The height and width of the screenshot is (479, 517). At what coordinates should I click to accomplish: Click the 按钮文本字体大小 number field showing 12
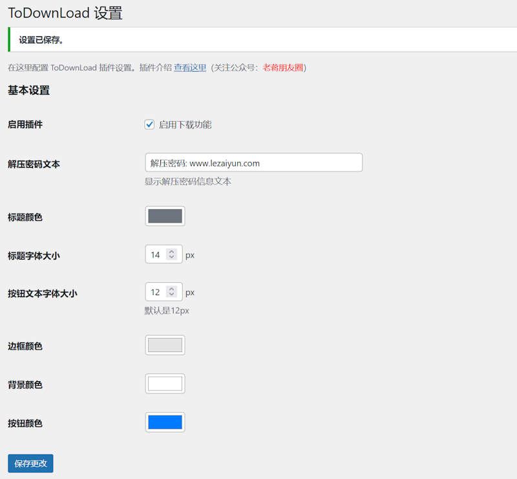(156, 293)
